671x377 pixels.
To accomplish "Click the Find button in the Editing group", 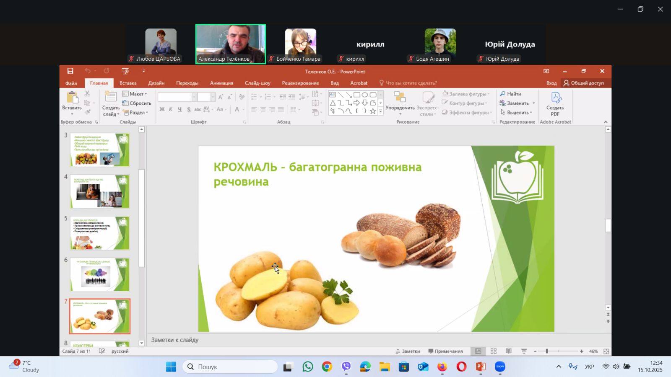I will (510, 94).
